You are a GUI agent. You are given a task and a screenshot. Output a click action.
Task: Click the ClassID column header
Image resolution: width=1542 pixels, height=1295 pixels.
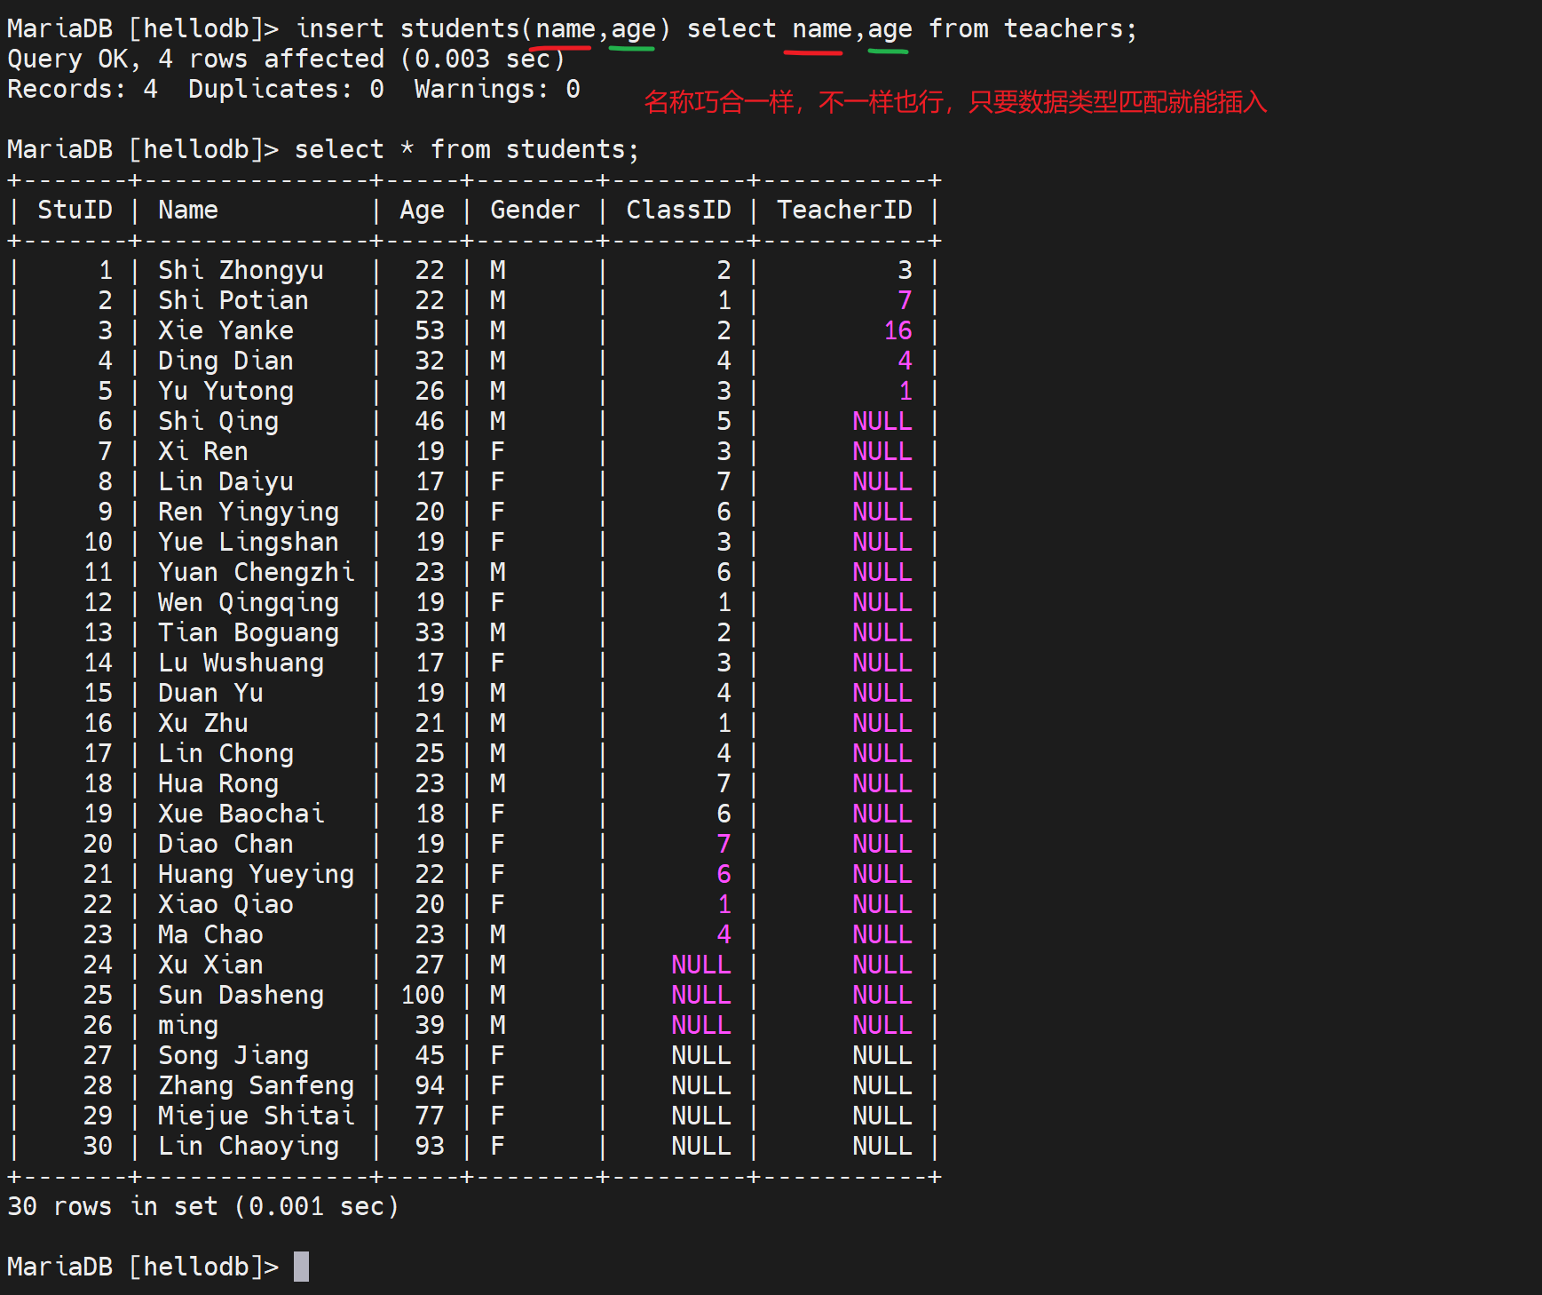click(678, 210)
